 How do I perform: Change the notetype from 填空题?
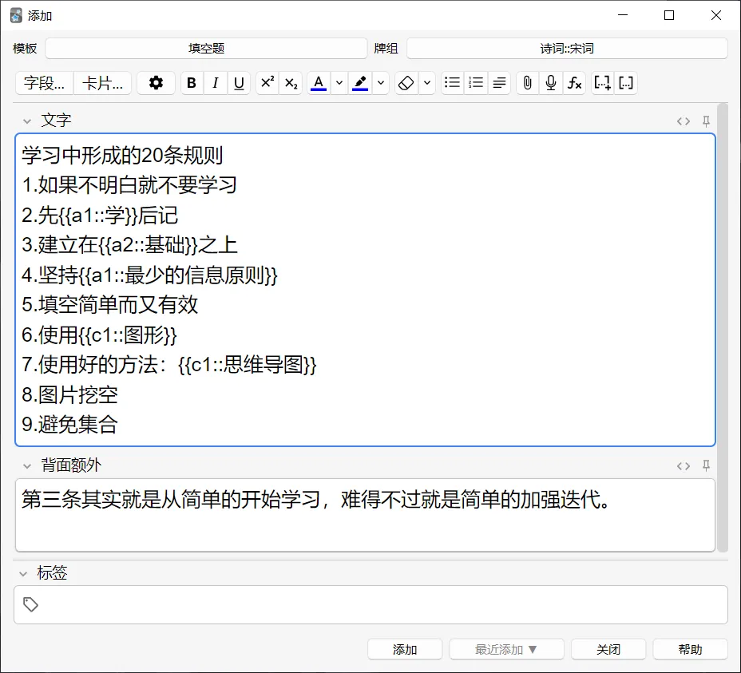click(x=205, y=48)
